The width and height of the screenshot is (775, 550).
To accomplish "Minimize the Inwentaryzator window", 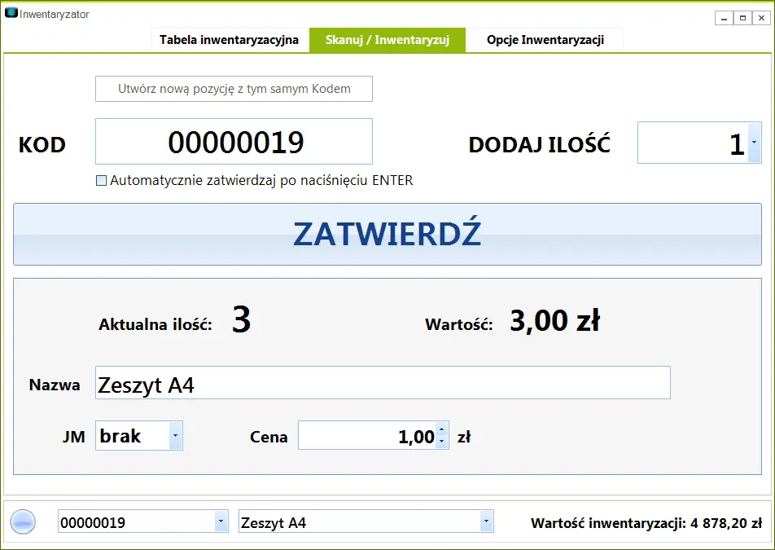I will point(724,18).
